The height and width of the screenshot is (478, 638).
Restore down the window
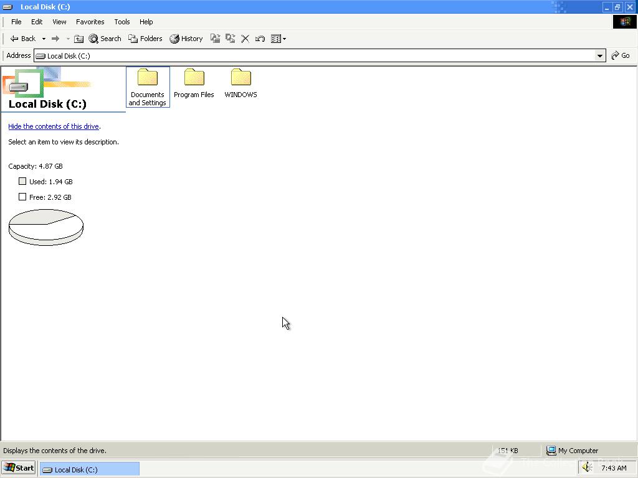pos(617,7)
